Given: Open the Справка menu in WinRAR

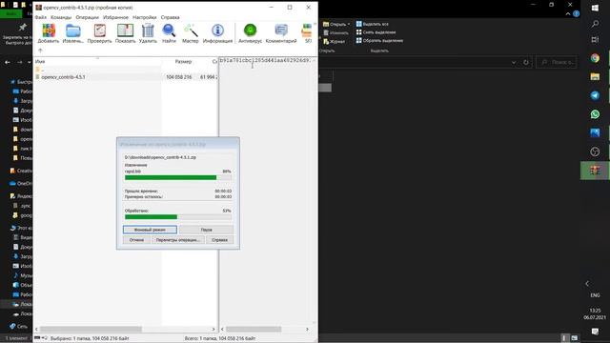Looking at the screenshot, I should 170,17.
